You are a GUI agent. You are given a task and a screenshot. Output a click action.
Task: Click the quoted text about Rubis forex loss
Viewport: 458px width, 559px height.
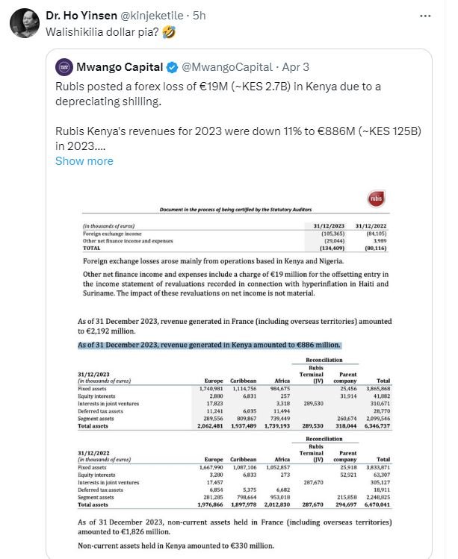click(x=218, y=94)
